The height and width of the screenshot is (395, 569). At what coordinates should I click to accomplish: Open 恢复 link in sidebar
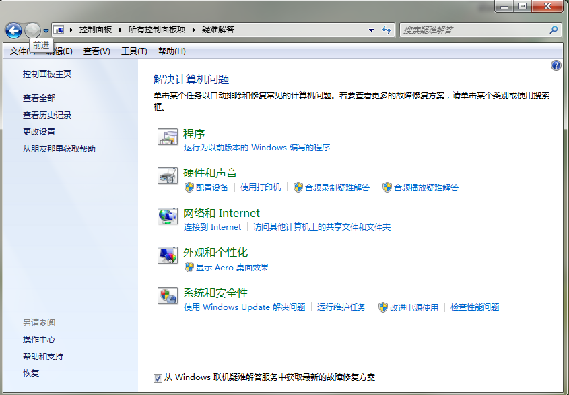point(31,373)
